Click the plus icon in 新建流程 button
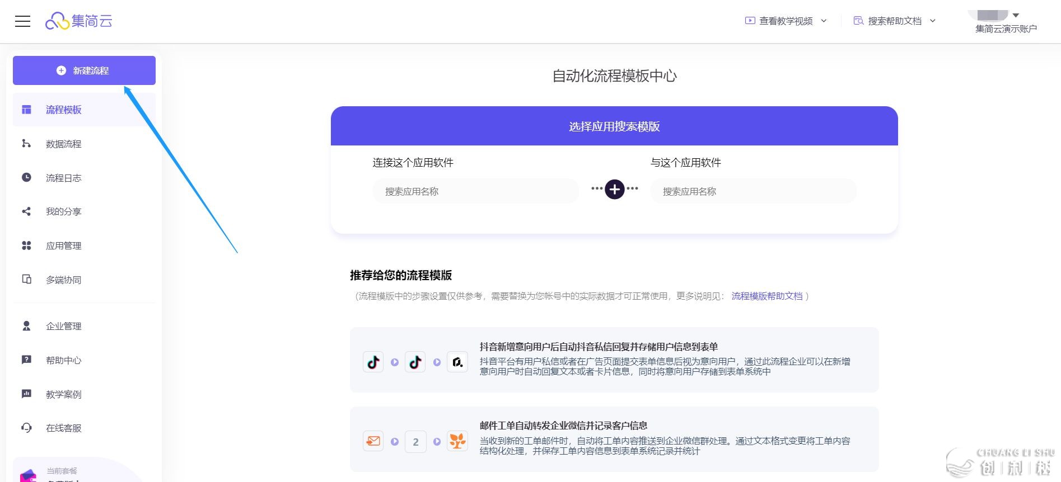This screenshot has height=482, width=1061. tap(62, 70)
